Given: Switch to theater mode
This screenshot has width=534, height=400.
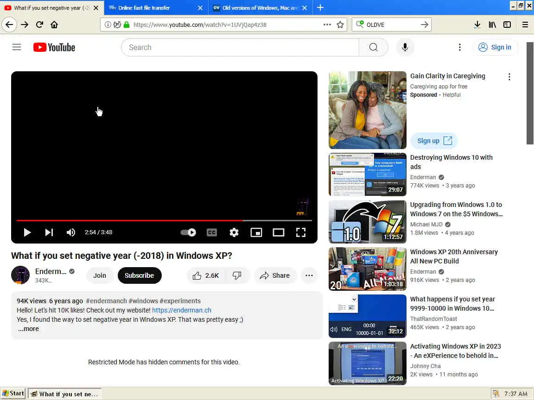Looking at the screenshot, I should [279, 232].
